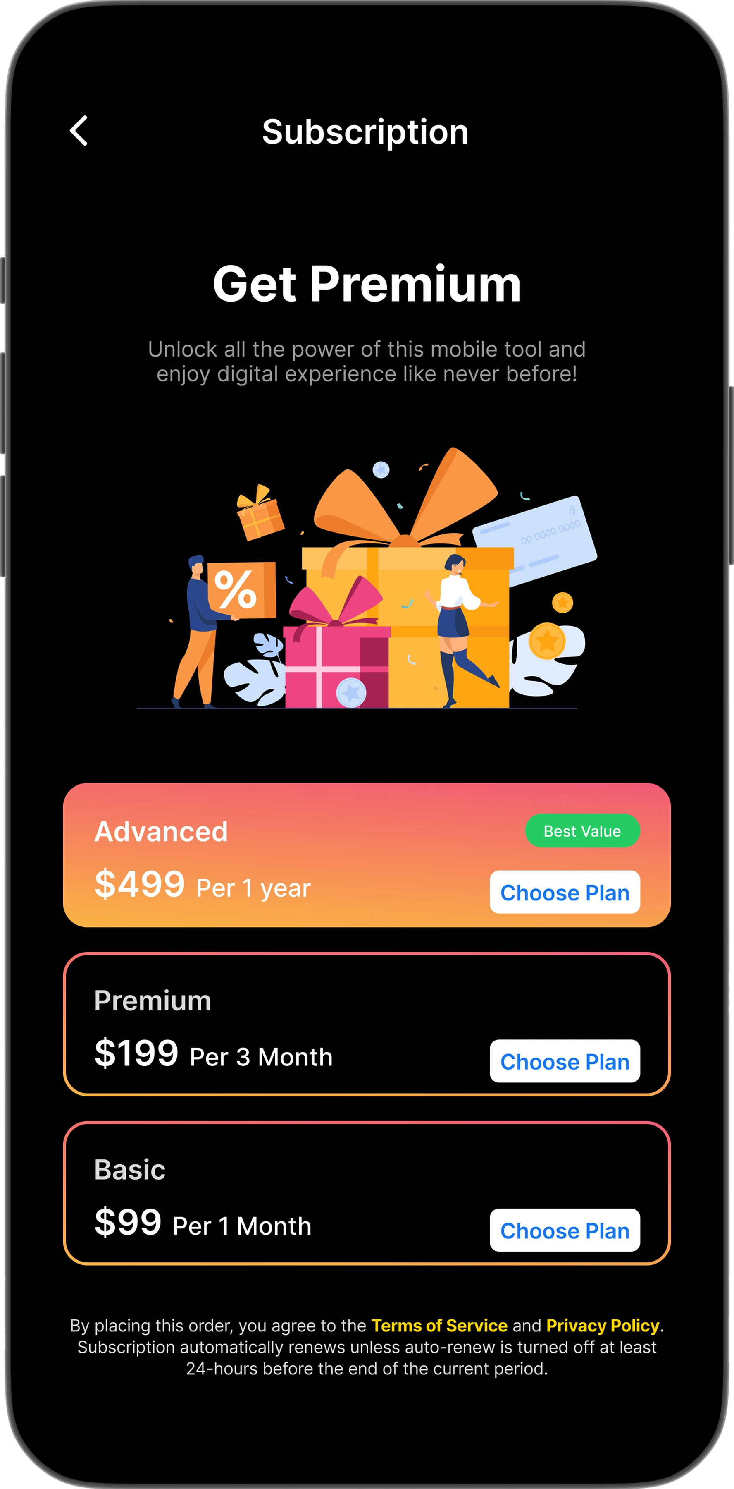This screenshot has width=734, height=1489.
Task: Tap the $499 Per 1 year price
Action: (x=203, y=884)
